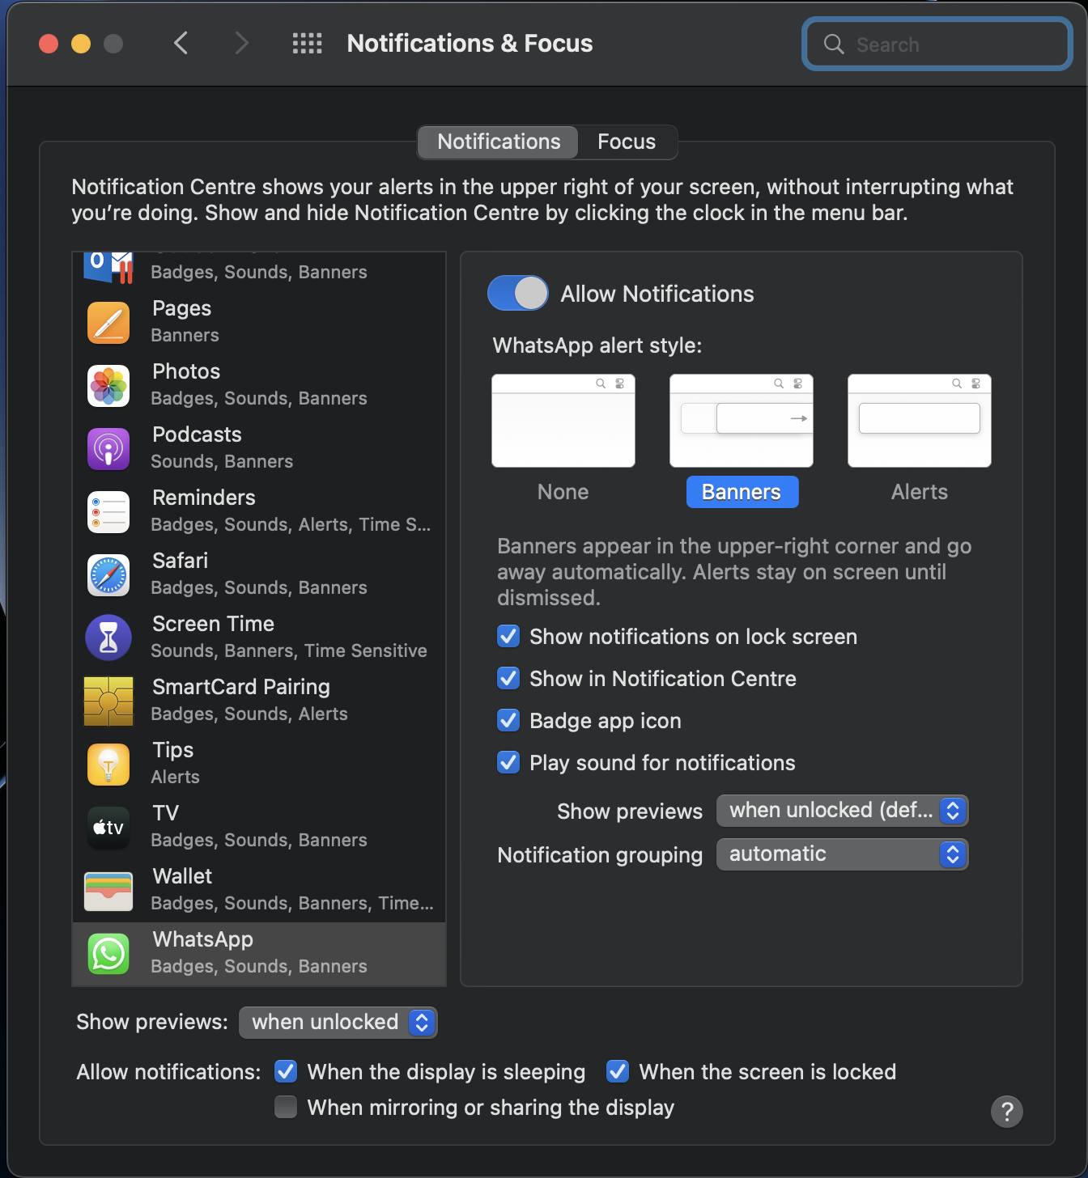Open global Show previews 'when unlocked' dropdown
This screenshot has height=1178, width=1088.
(x=338, y=1023)
